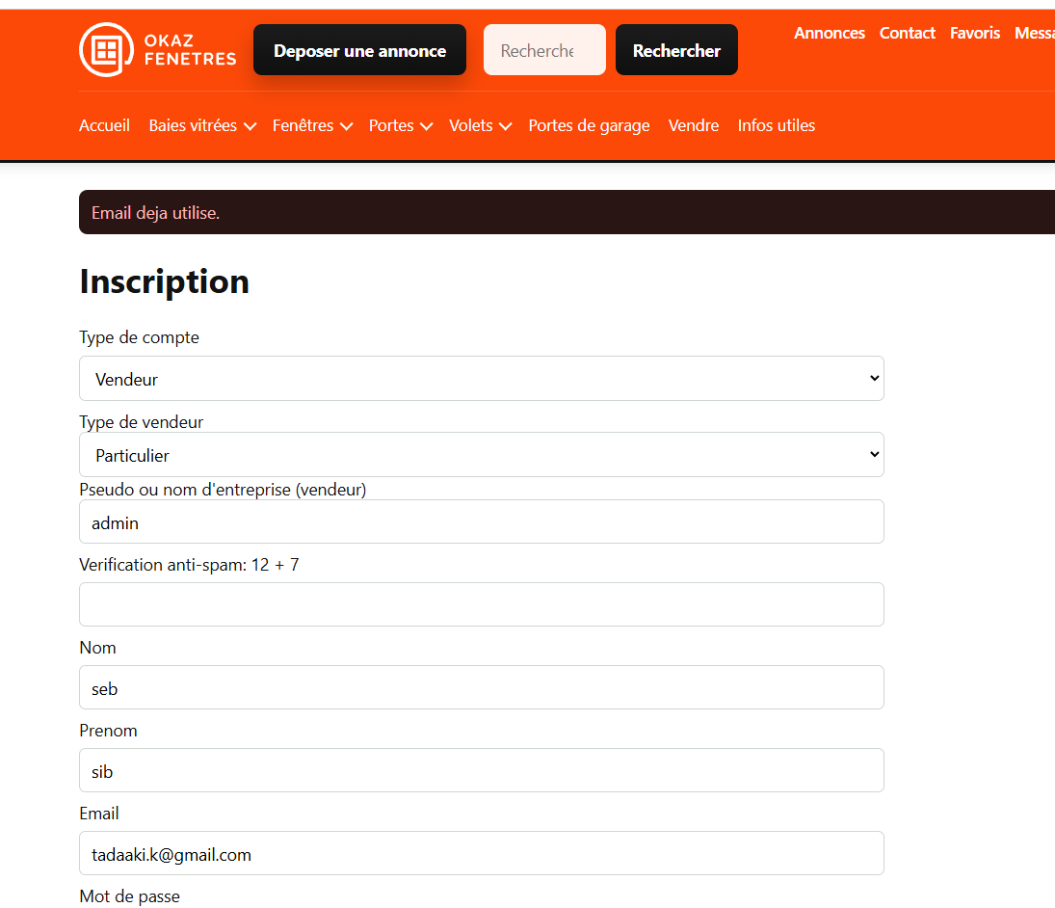The width and height of the screenshot is (1055, 908).
Task: Click the 'Email deja utilise.' error message
Action: (155, 213)
